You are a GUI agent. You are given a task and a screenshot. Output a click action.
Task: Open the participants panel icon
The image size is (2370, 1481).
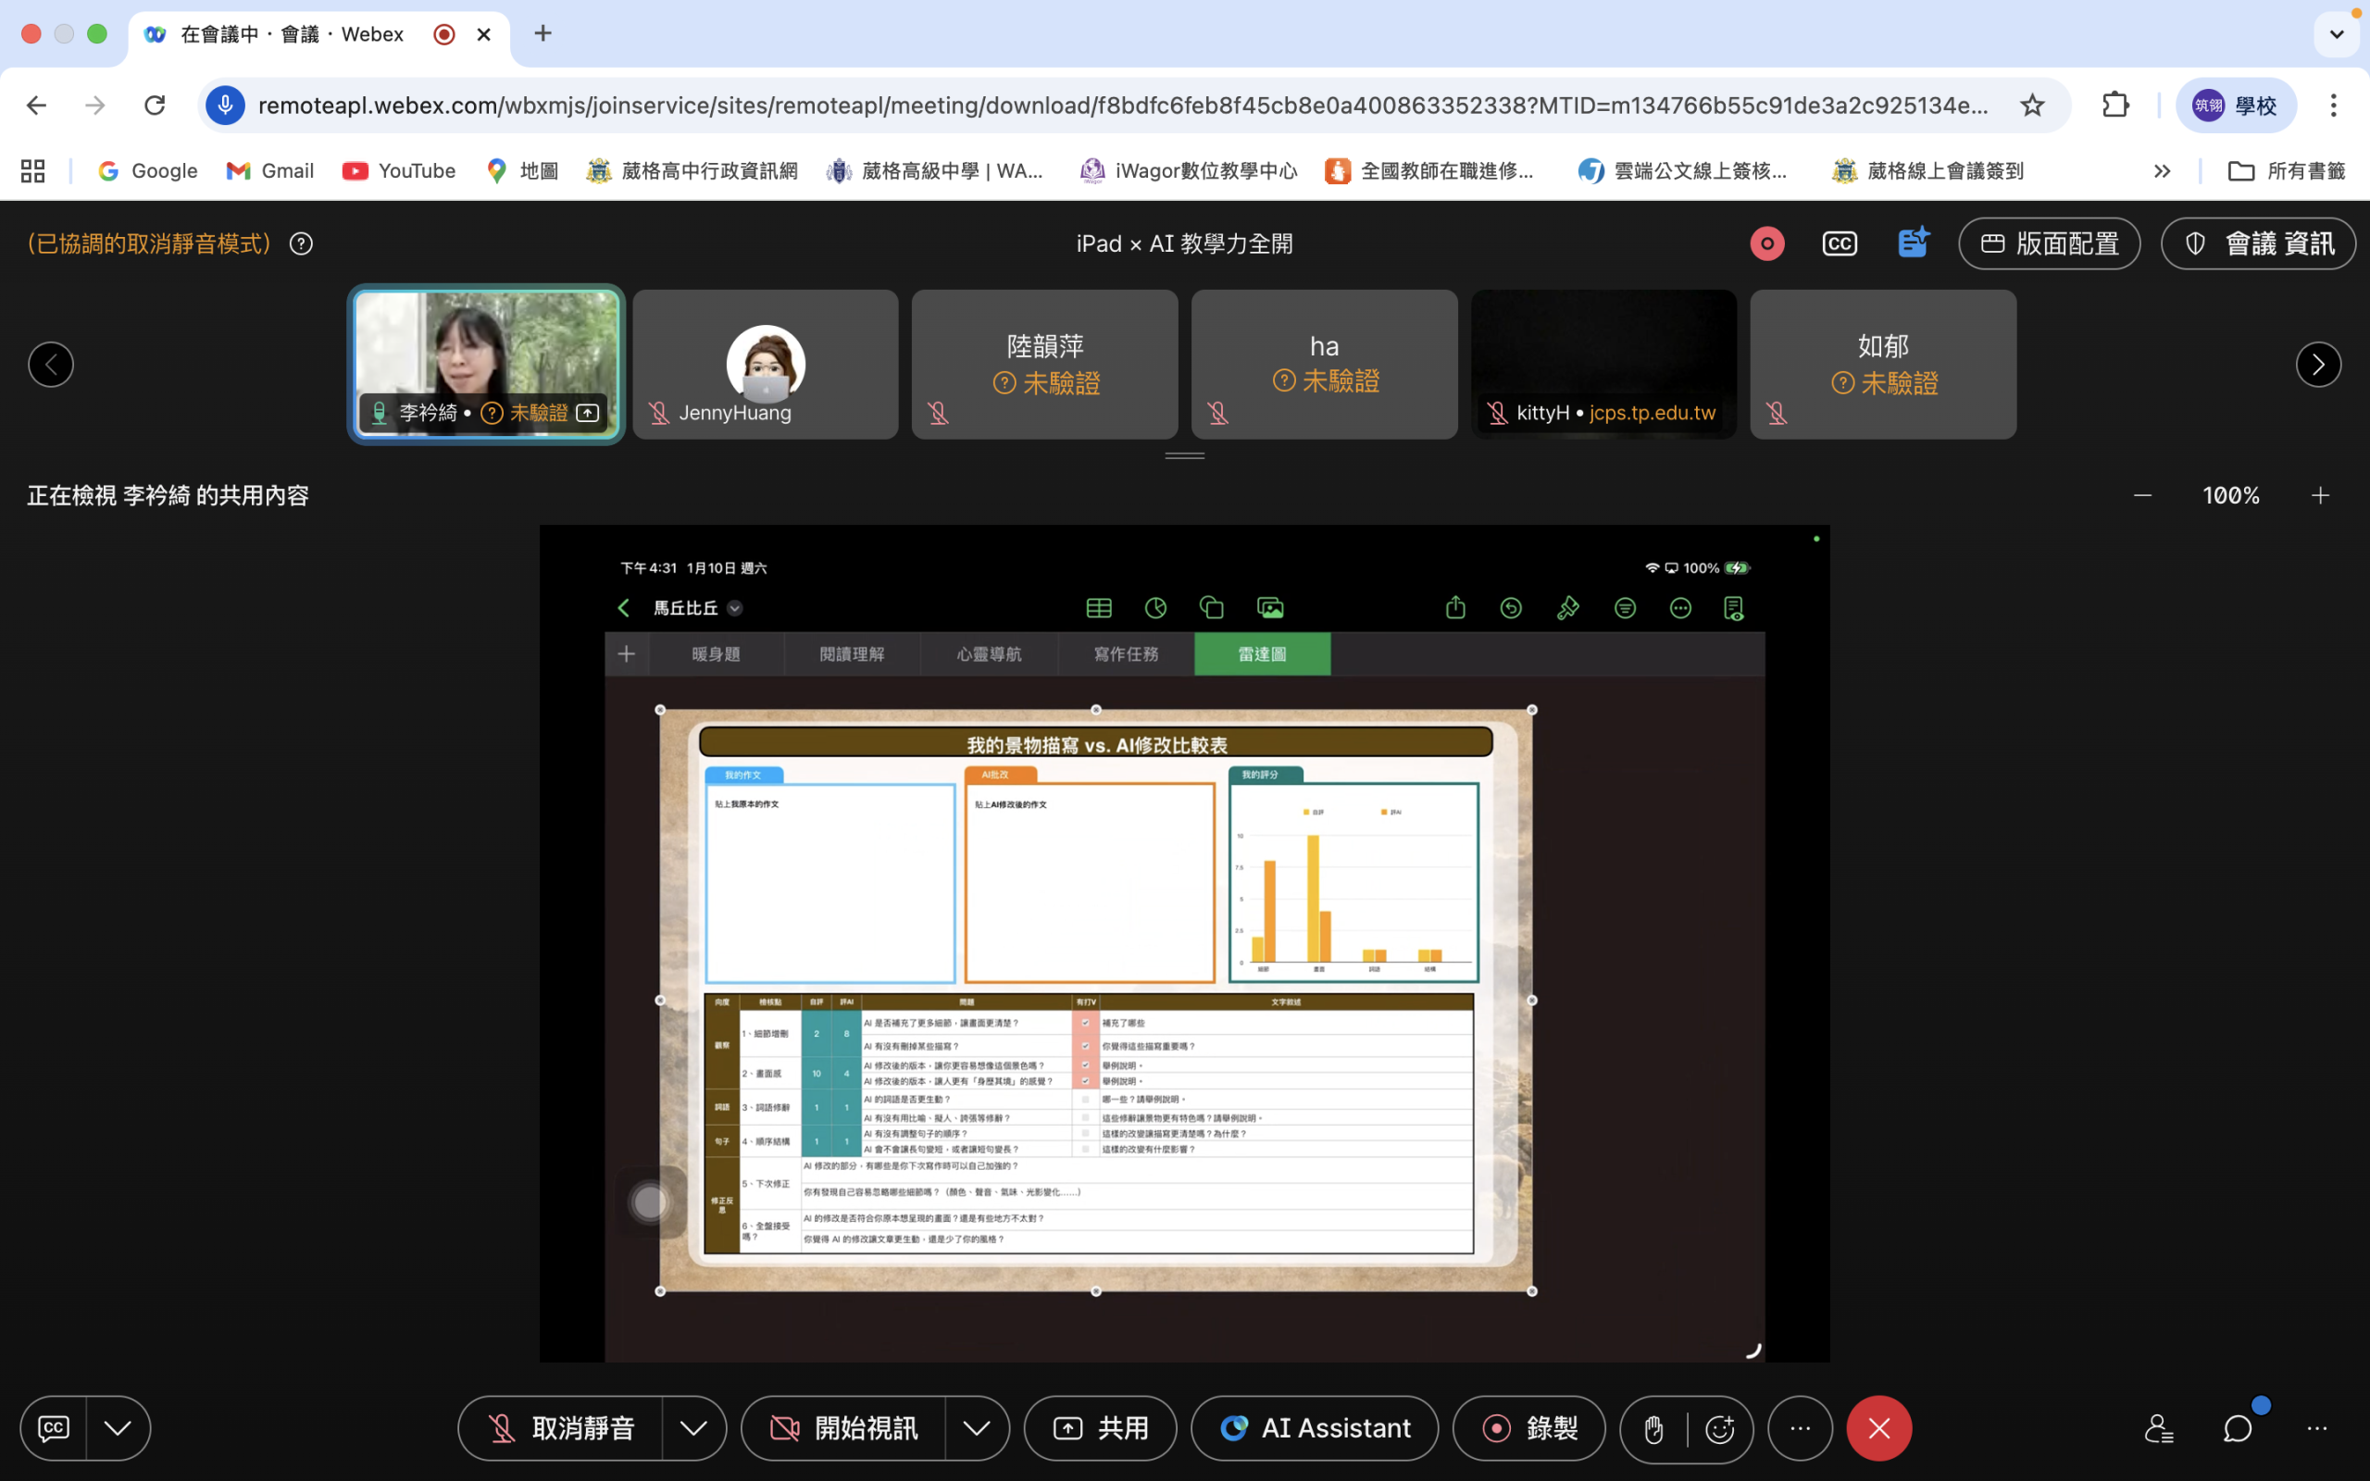(x=2159, y=1428)
